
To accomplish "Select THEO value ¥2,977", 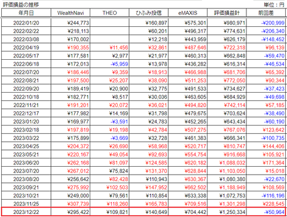I will tap(120, 56).
